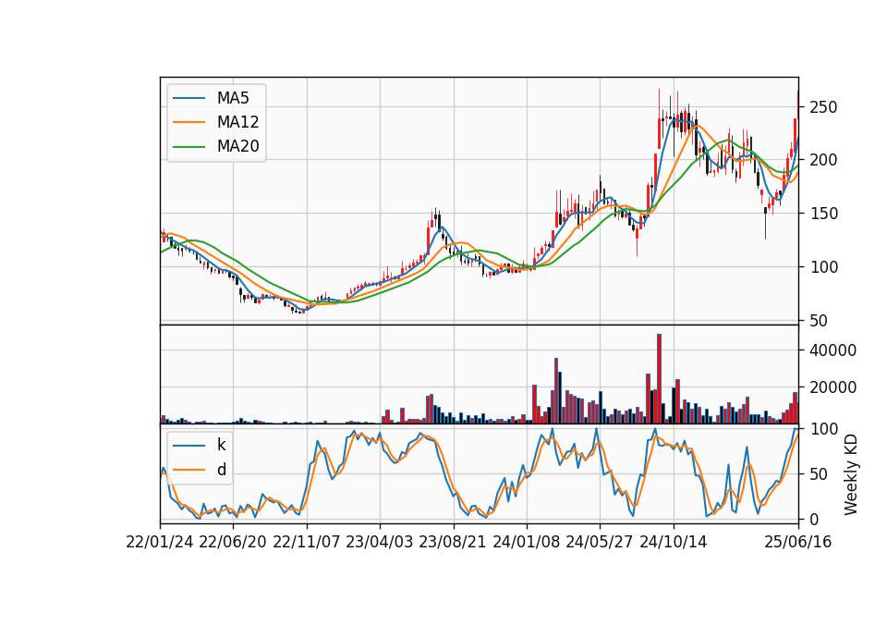Click the MA12 legend label
The image size is (887, 638).
click(x=237, y=122)
